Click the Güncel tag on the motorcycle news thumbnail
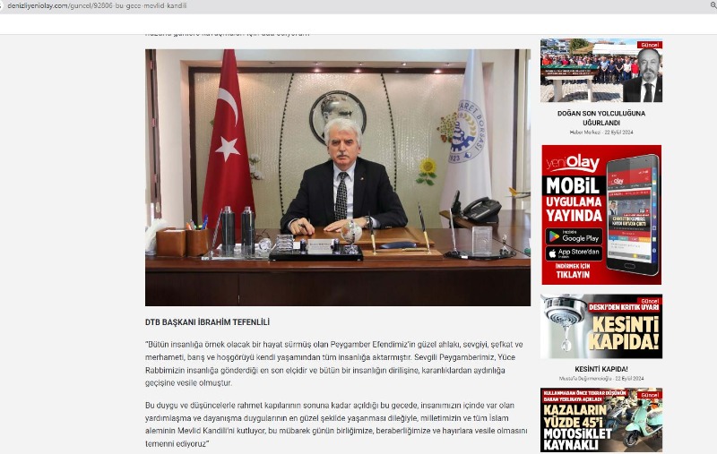 pos(649,393)
